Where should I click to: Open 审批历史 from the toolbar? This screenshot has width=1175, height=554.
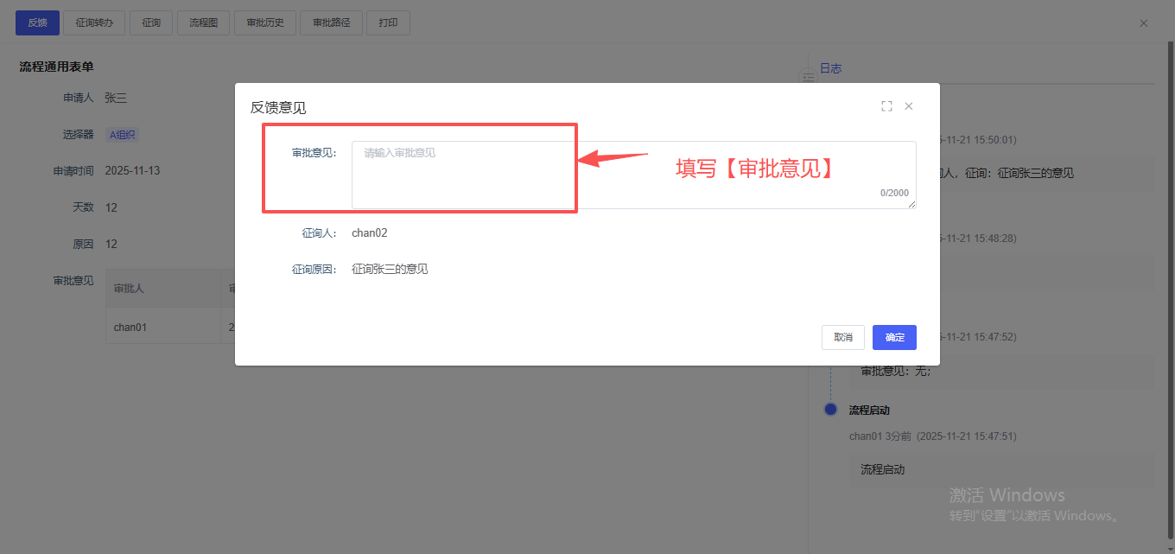[265, 23]
